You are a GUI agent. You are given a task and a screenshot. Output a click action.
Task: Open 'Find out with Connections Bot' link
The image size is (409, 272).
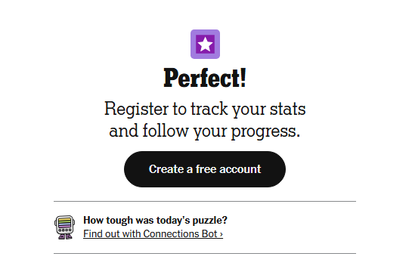[153, 234]
